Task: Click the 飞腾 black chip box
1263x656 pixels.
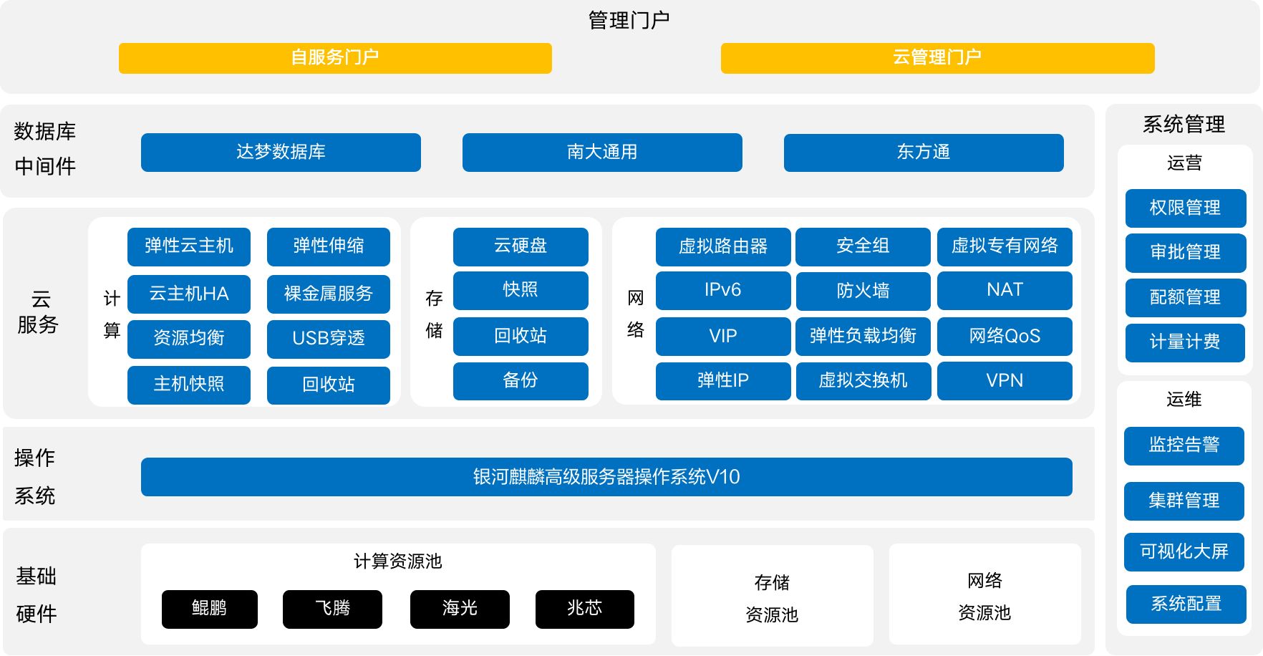Action: [x=332, y=609]
